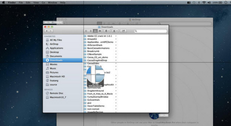Click the Downloads window search field

[150, 31]
